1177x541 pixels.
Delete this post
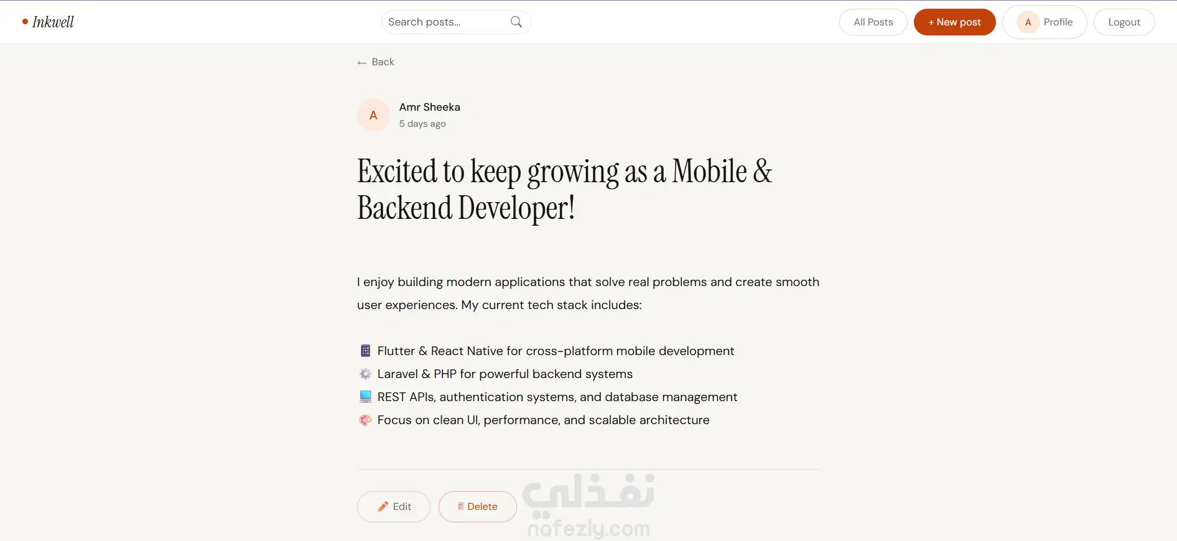(477, 507)
